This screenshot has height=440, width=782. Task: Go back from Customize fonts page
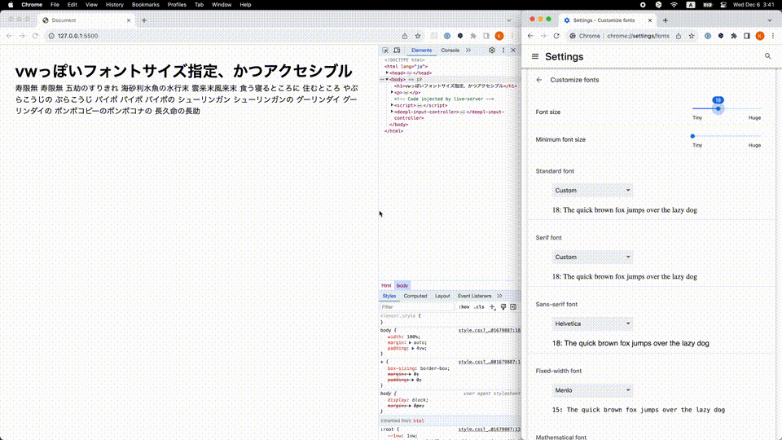[538, 80]
